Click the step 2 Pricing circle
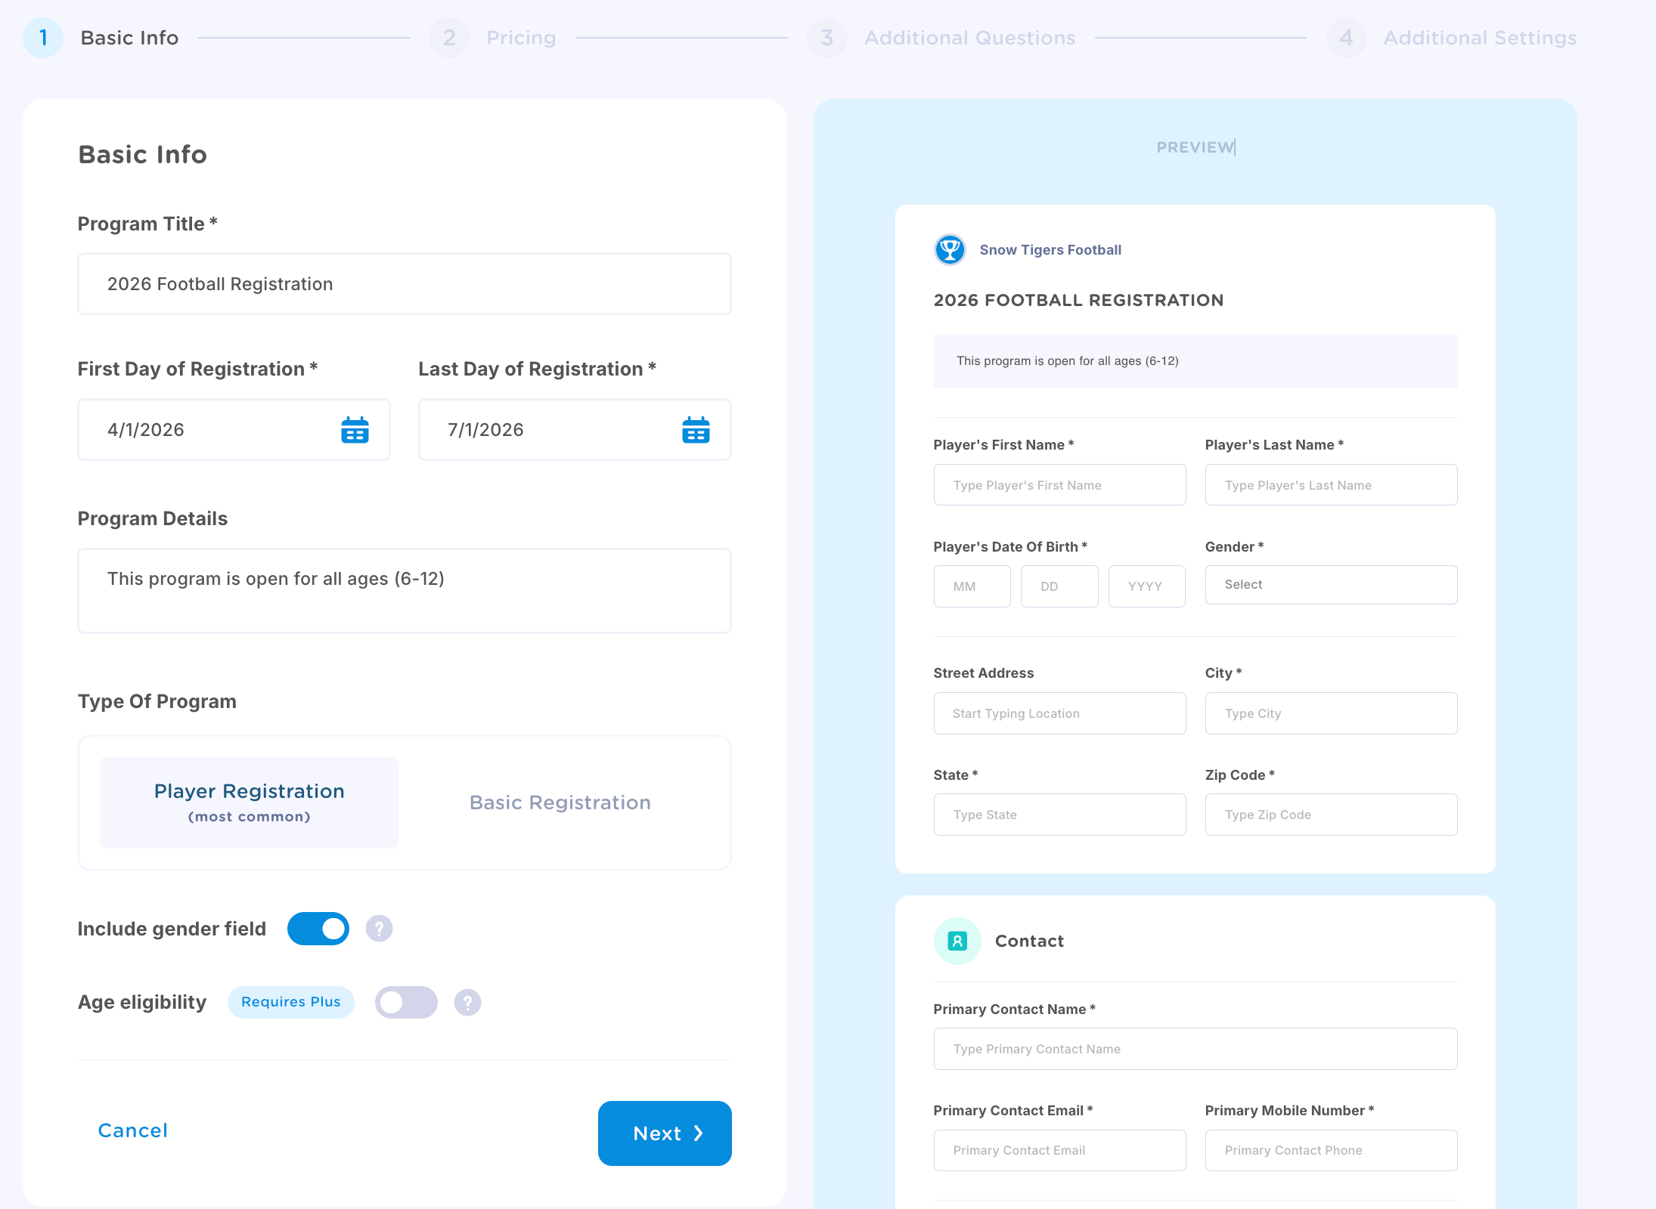The height and width of the screenshot is (1209, 1656). [x=449, y=38]
